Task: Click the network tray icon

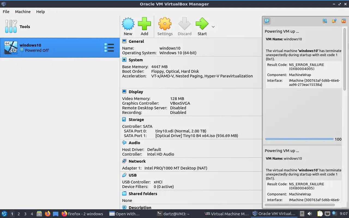Action: [x=327, y=214]
